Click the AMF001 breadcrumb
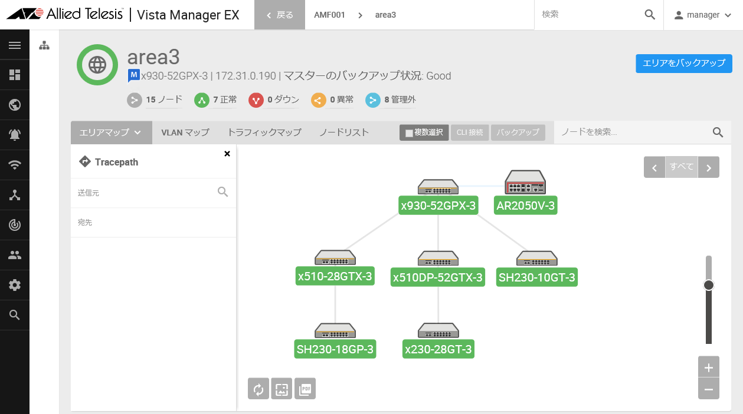Viewport: 743px width, 414px height. [329, 15]
